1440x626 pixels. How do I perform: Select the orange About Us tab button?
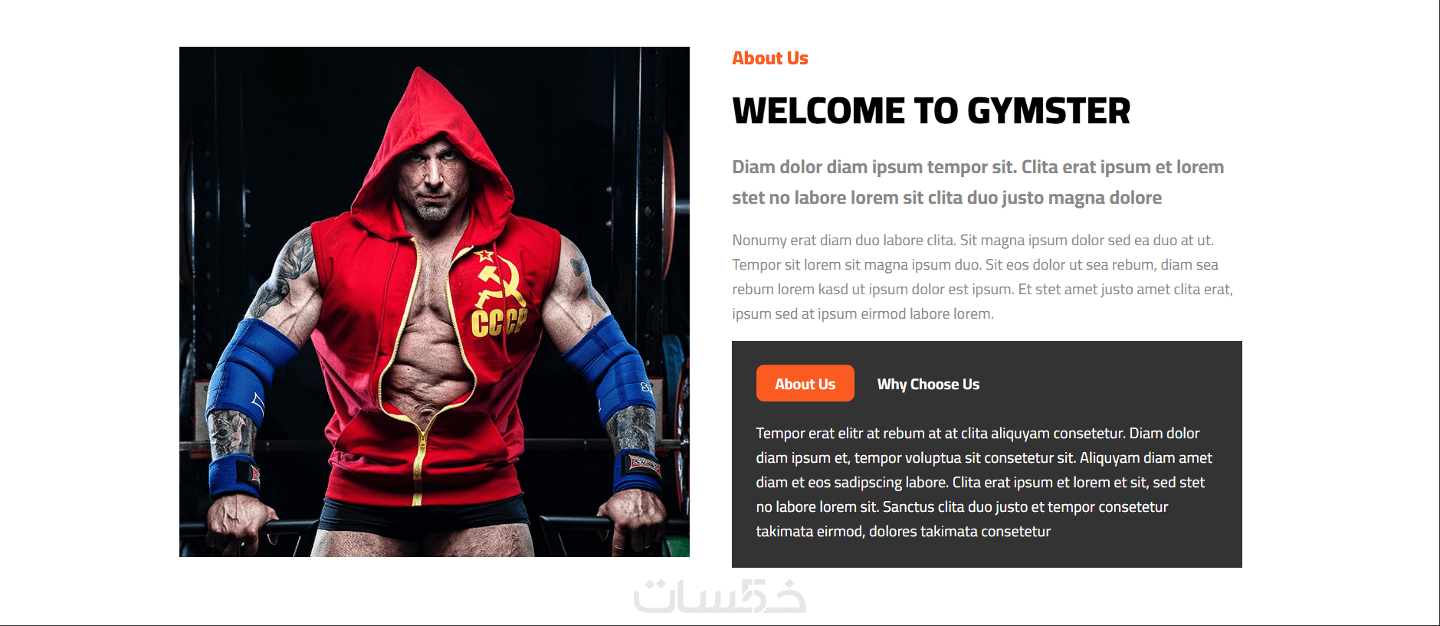(805, 383)
